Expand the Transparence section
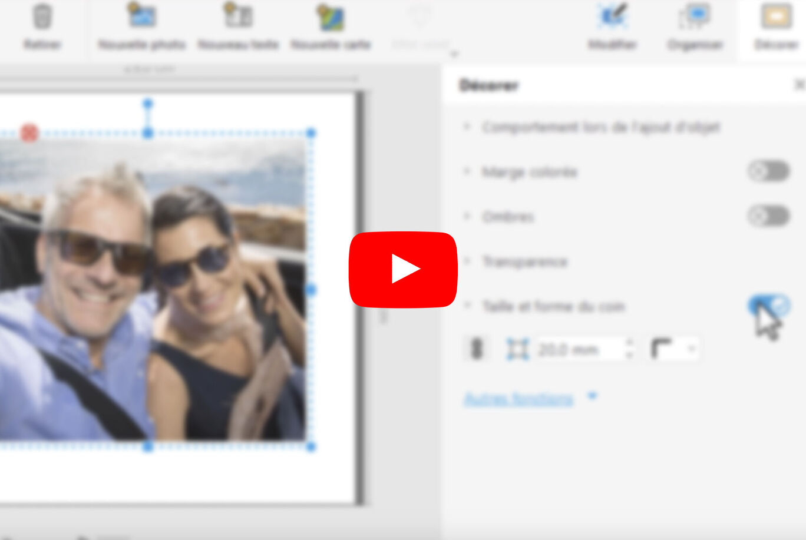This screenshot has height=540, width=806. (x=524, y=261)
